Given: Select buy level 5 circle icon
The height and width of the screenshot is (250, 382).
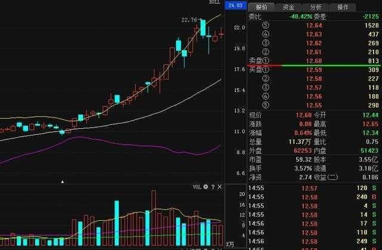Looking at the screenshot, I should [x=266, y=105].
